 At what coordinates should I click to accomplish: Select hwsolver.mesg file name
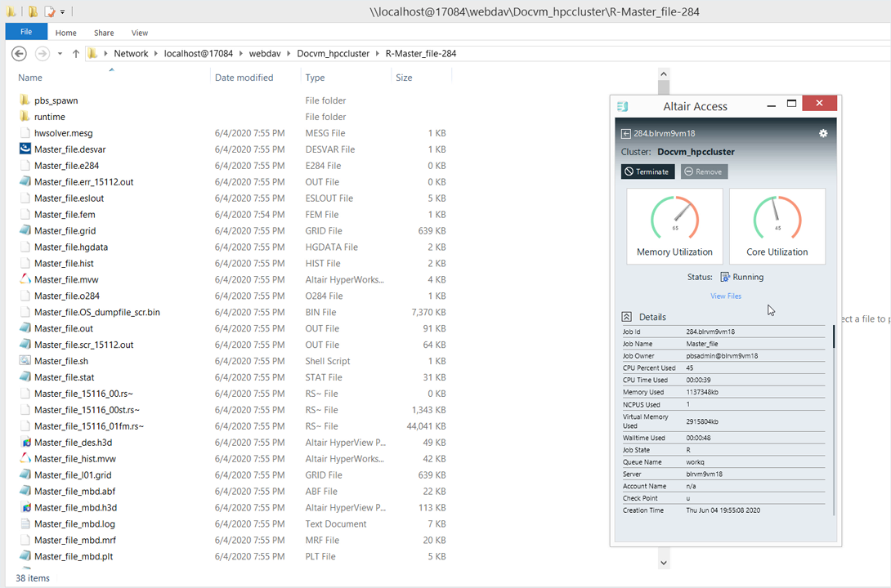(63, 133)
